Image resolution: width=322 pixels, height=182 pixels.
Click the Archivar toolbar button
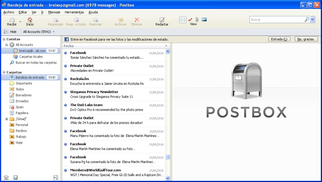click(x=120, y=22)
